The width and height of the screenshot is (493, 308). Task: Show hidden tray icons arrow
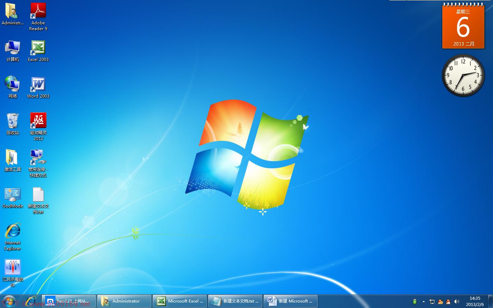(424, 301)
